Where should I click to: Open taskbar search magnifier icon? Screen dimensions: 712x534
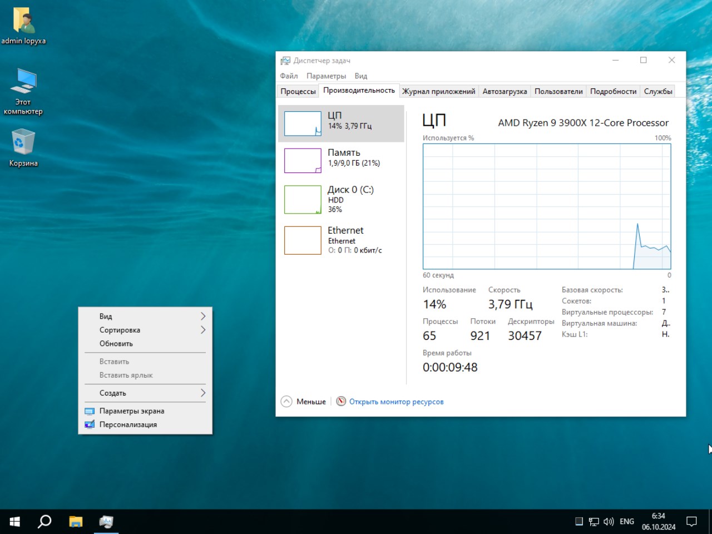point(44,521)
